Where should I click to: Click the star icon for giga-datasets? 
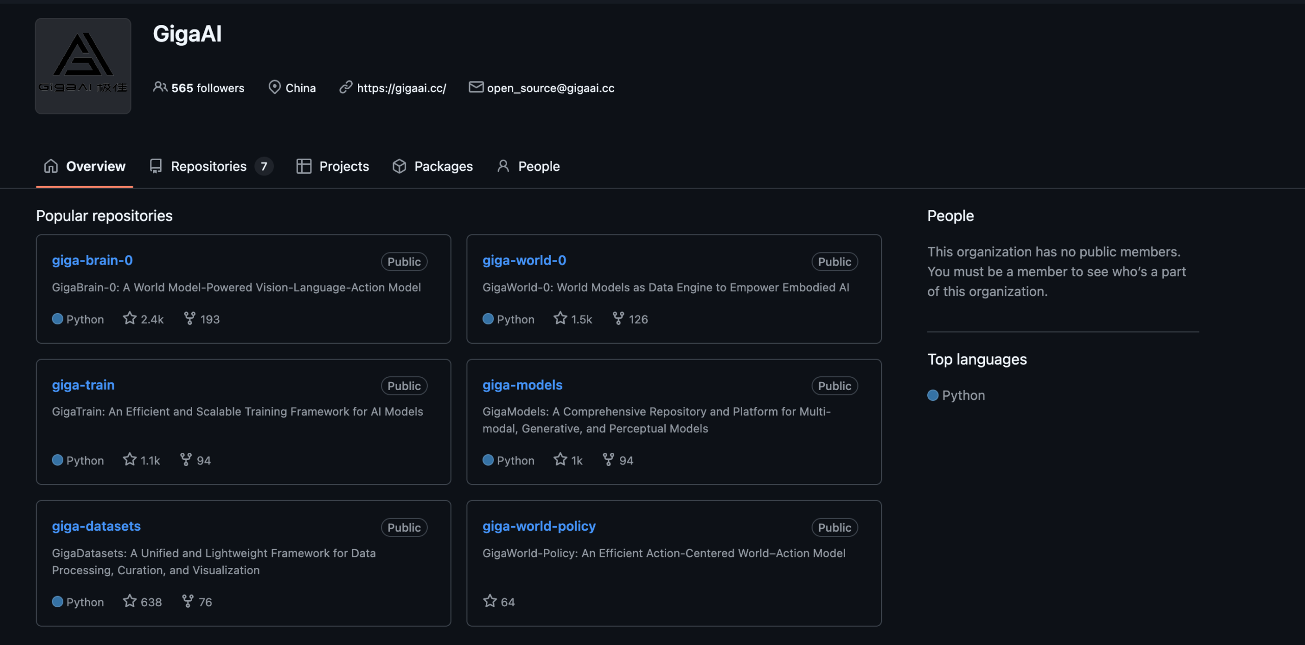coord(129,601)
